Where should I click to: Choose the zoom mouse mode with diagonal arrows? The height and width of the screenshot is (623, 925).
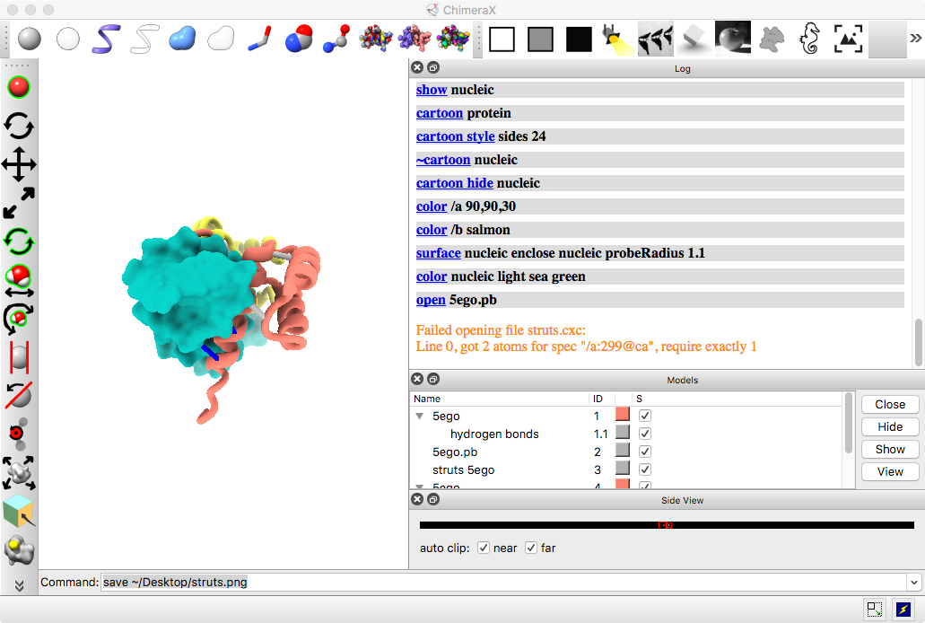(x=19, y=203)
